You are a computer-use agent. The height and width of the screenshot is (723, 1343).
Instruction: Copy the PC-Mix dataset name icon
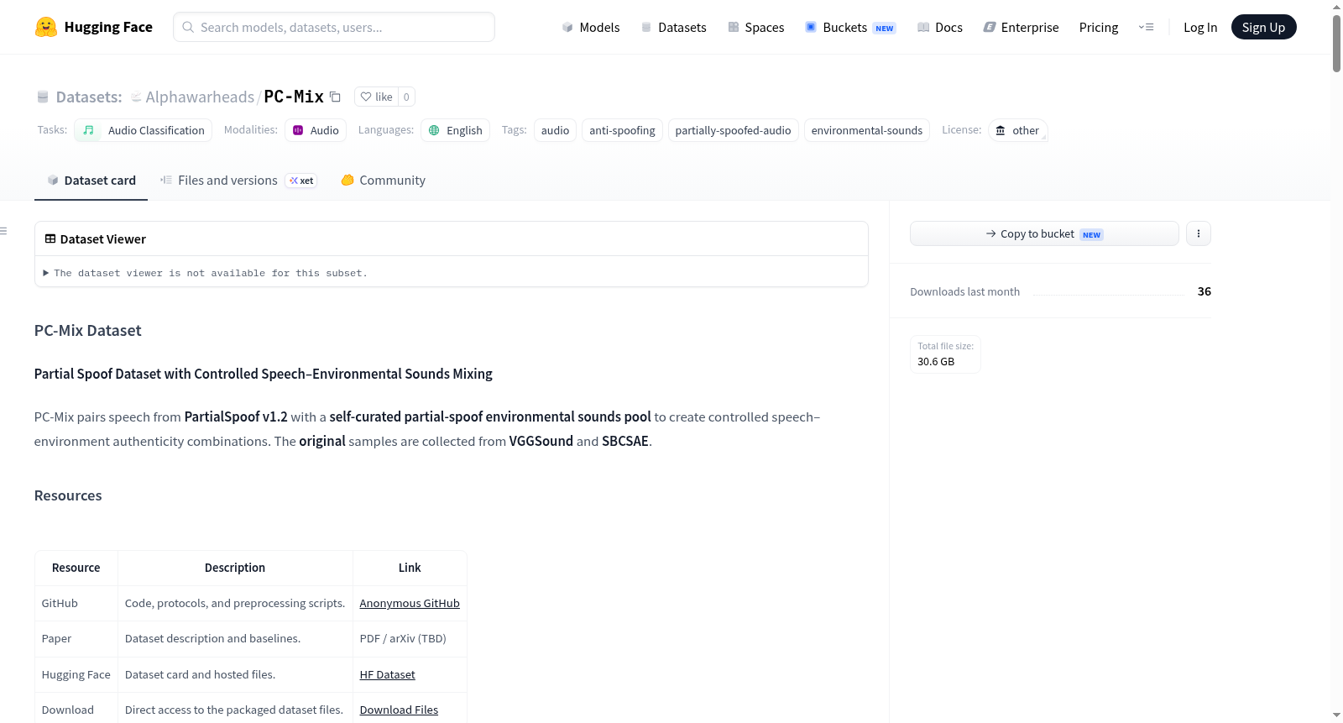335,97
